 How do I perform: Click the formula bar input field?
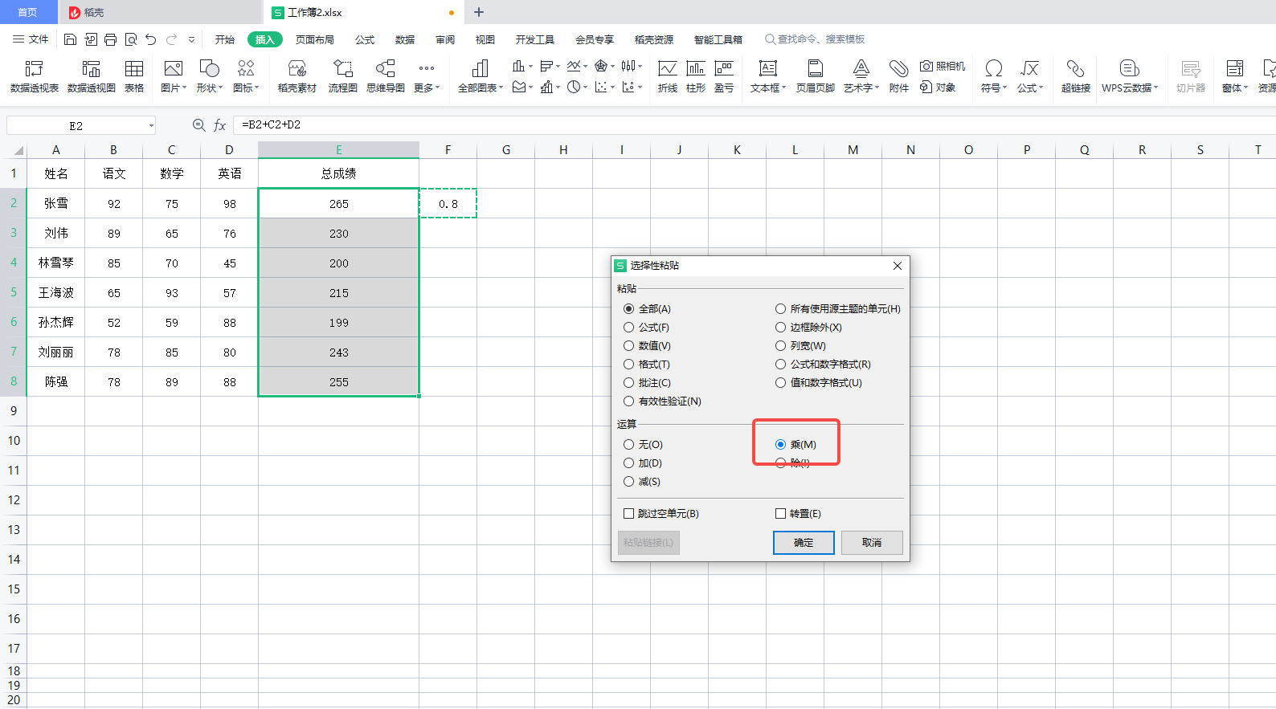coord(723,125)
